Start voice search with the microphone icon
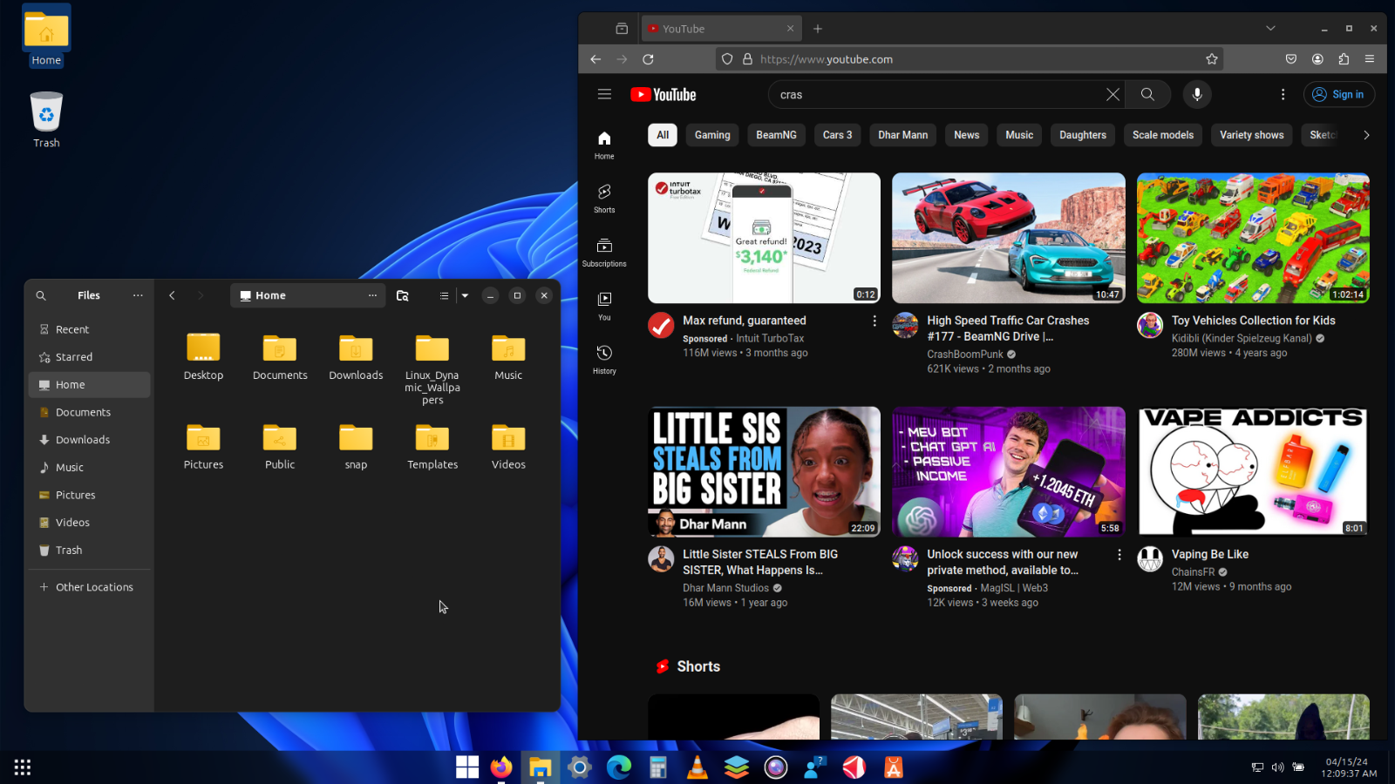 pos(1197,94)
